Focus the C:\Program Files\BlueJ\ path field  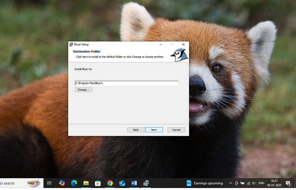click(x=127, y=83)
